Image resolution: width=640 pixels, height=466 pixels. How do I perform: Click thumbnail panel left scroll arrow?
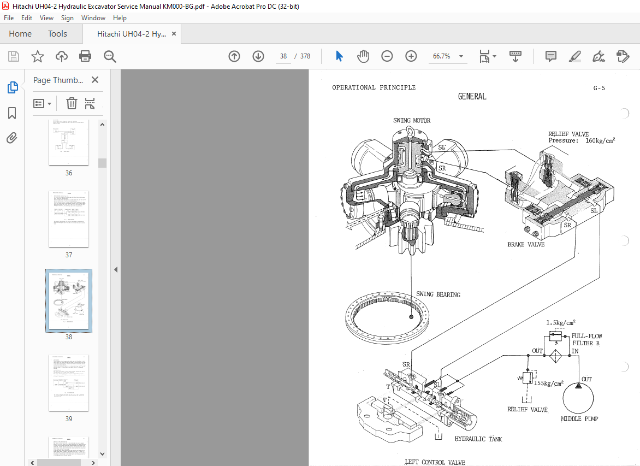(x=33, y=463)
